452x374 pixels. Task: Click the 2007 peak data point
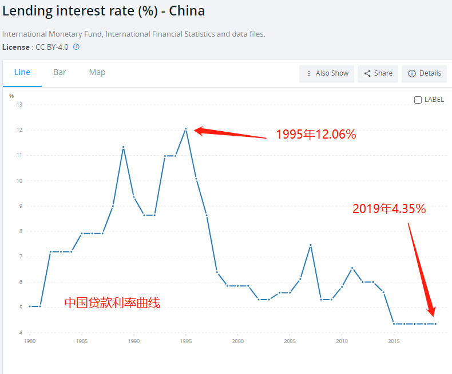310,245
